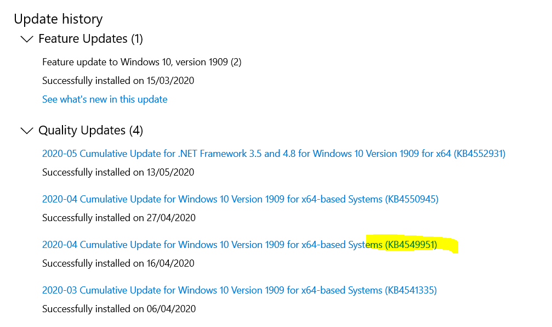Click the Feature Updates (1) section heading

tap(90, 39)
